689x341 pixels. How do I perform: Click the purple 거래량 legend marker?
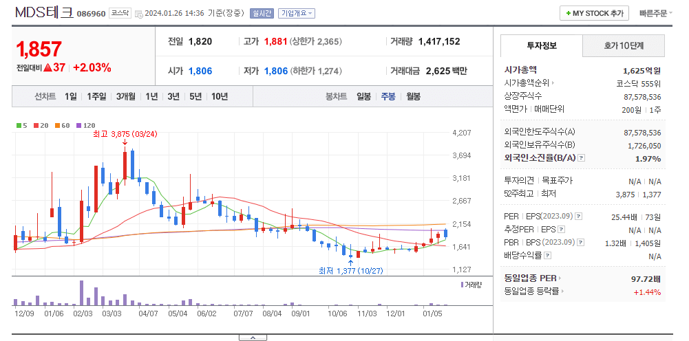[462, 285]
